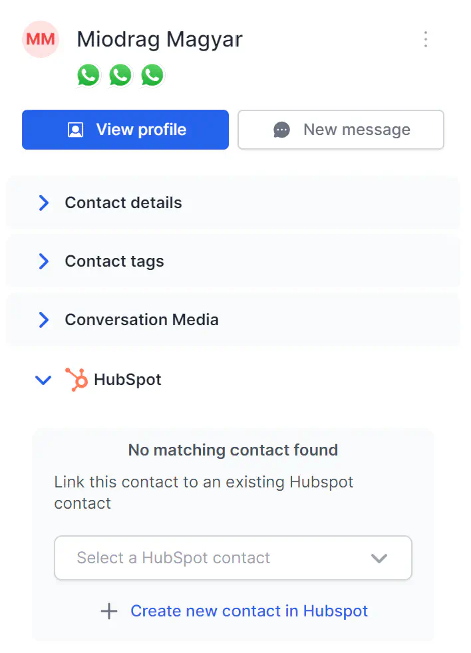Click the MM avatar circle

[41, 39]
